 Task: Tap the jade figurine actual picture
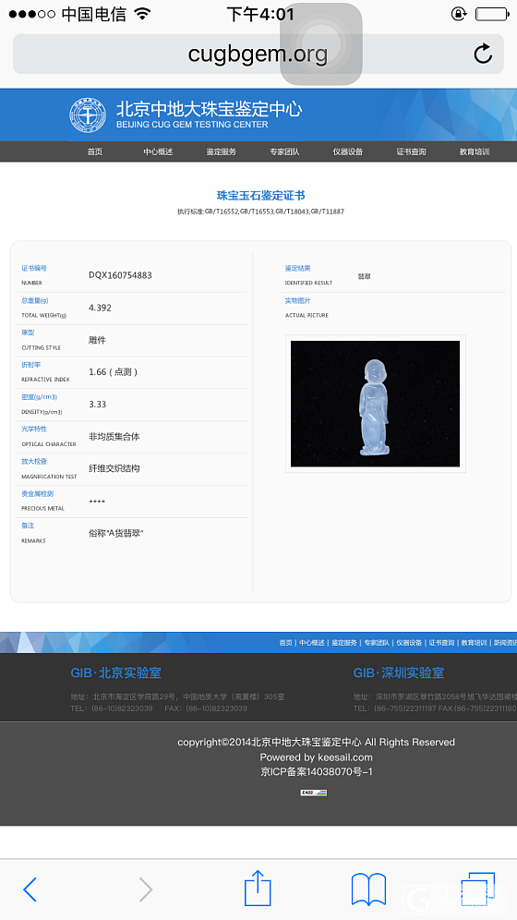click(375, 404)
